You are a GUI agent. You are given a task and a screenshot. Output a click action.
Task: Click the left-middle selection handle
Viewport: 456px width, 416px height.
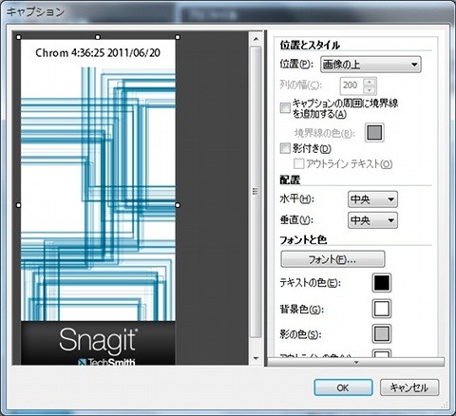click(x=18, y=205)
